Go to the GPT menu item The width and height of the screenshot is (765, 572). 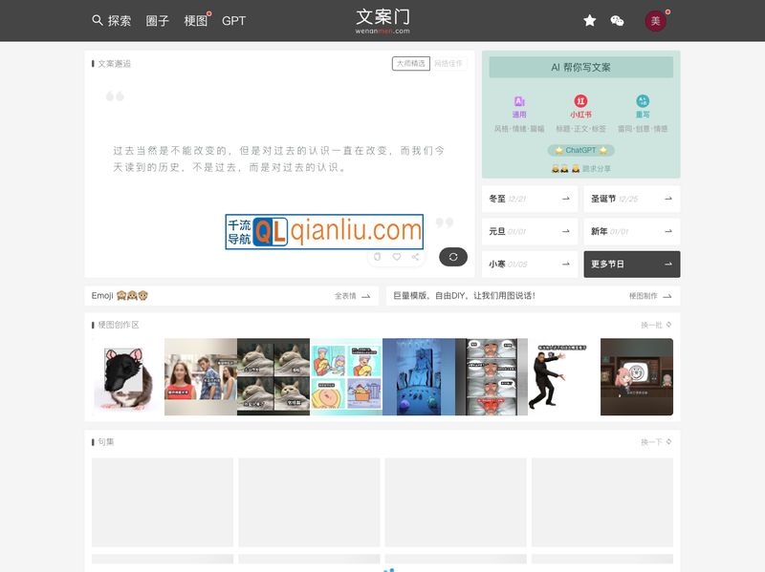233,21
